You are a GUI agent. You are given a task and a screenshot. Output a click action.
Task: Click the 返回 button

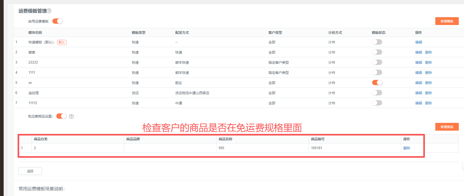[x=30, y=171]
